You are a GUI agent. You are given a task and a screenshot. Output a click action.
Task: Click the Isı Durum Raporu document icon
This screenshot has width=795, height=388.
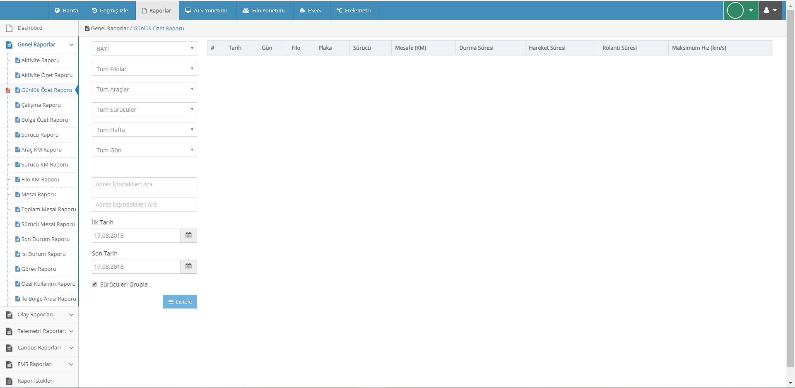[17, 254]
